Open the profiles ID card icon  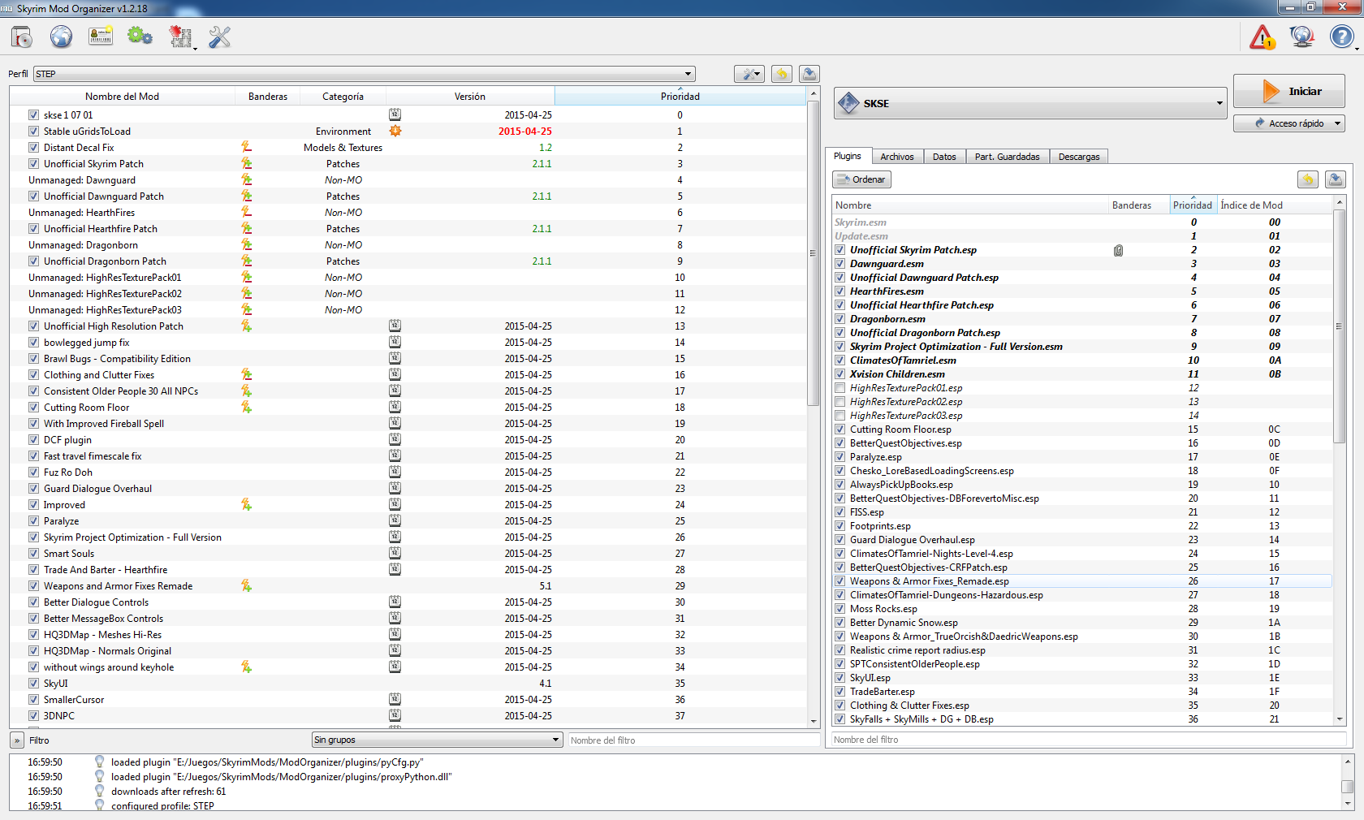coord(101,37)
